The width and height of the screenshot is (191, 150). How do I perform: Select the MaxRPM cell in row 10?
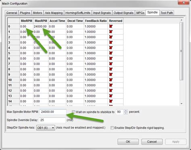41,80
